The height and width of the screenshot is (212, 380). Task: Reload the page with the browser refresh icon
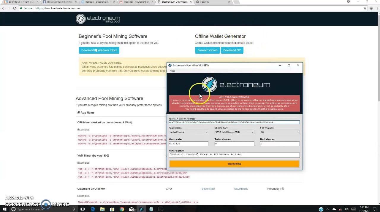[15, 8]
